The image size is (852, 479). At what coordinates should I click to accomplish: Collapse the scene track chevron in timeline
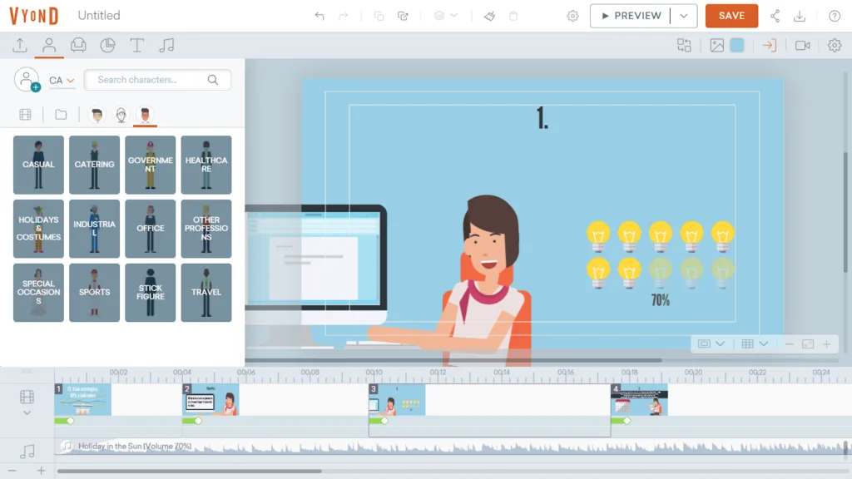(27, 412)
